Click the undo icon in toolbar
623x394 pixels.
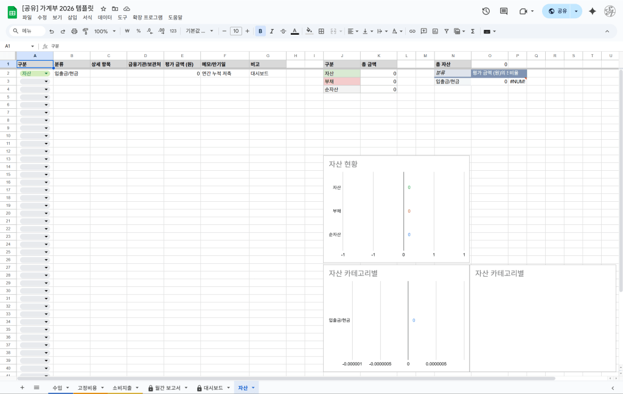[52, 31]
